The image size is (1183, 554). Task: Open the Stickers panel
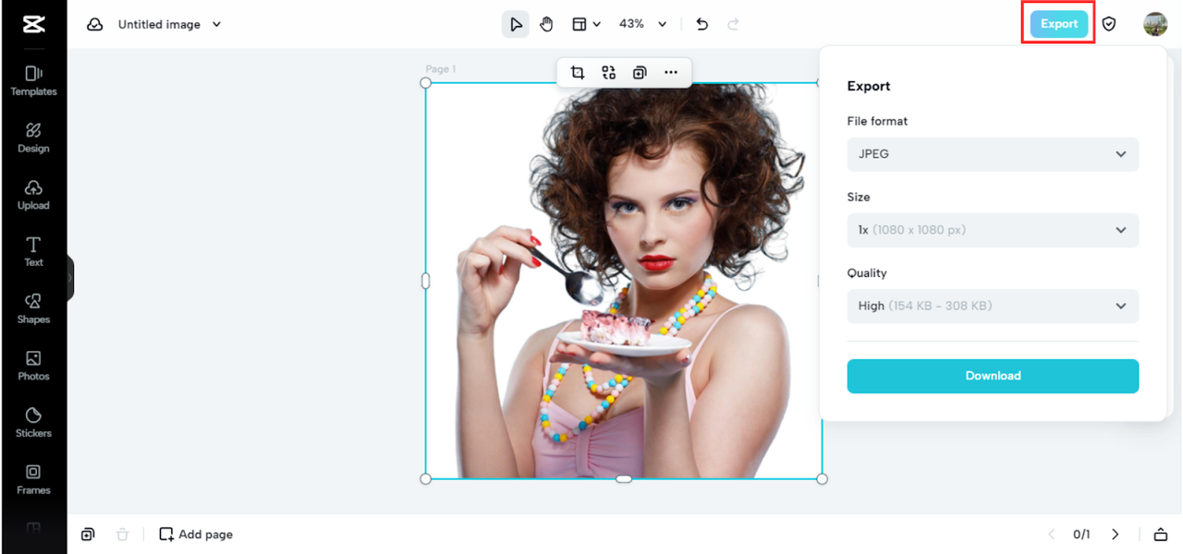pos(33,422)
